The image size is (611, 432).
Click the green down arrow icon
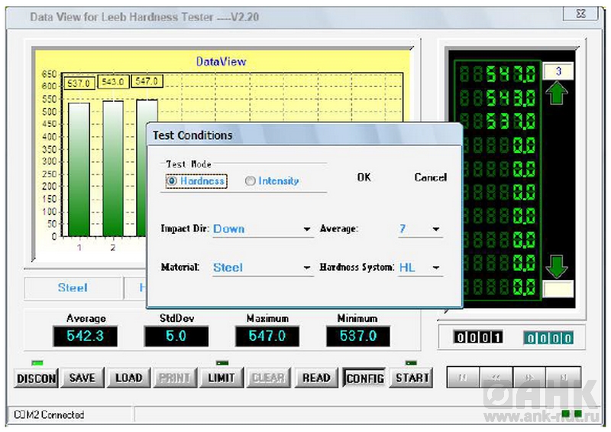(558, 267)
